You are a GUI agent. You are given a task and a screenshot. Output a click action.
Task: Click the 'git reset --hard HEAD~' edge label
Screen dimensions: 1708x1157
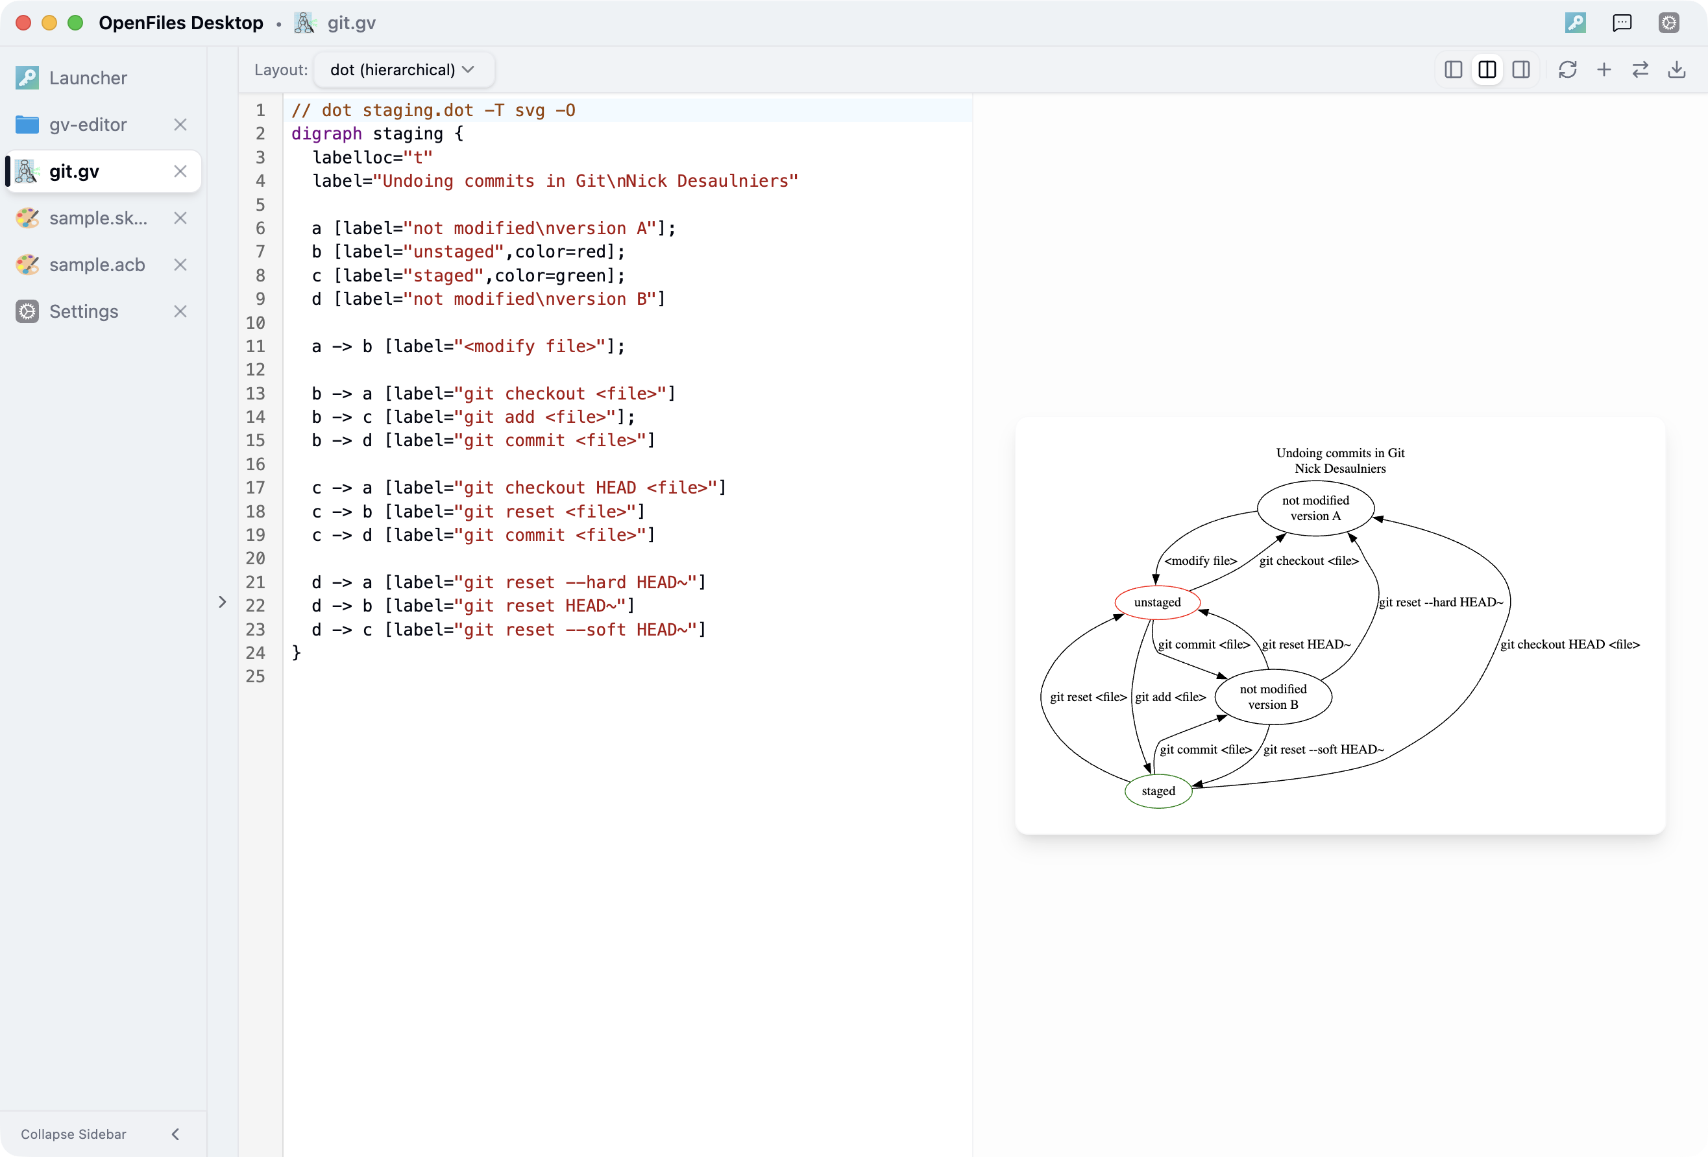tap(1441, 602)
